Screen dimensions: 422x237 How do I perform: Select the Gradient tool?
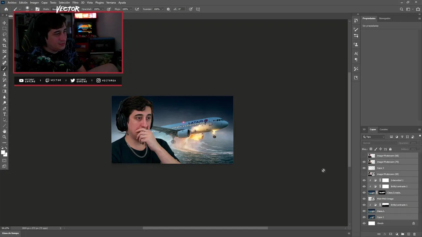[x=5, y=92]
